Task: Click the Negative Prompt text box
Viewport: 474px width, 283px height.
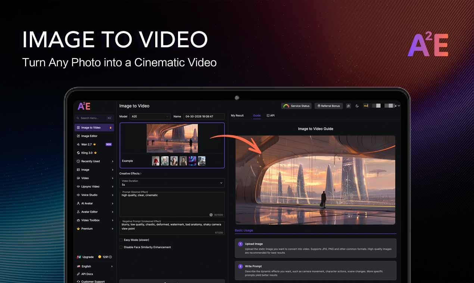Action: (172, 228)
